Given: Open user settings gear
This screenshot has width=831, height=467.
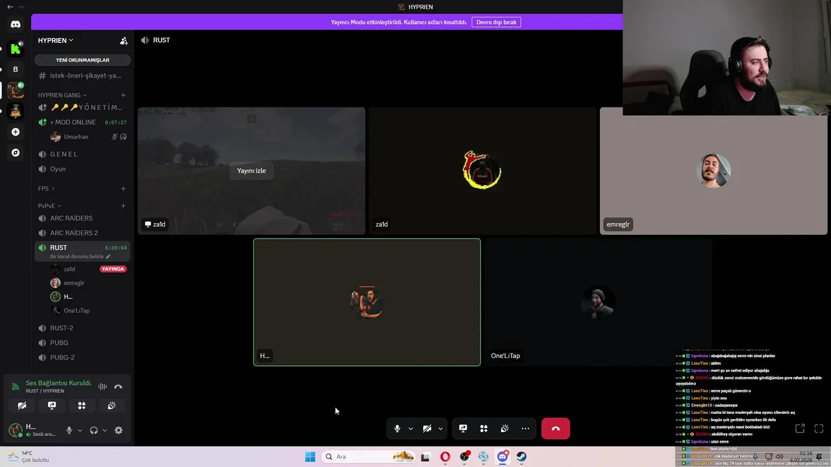Looking at the screenshot, I should click(x=118, y=430).
